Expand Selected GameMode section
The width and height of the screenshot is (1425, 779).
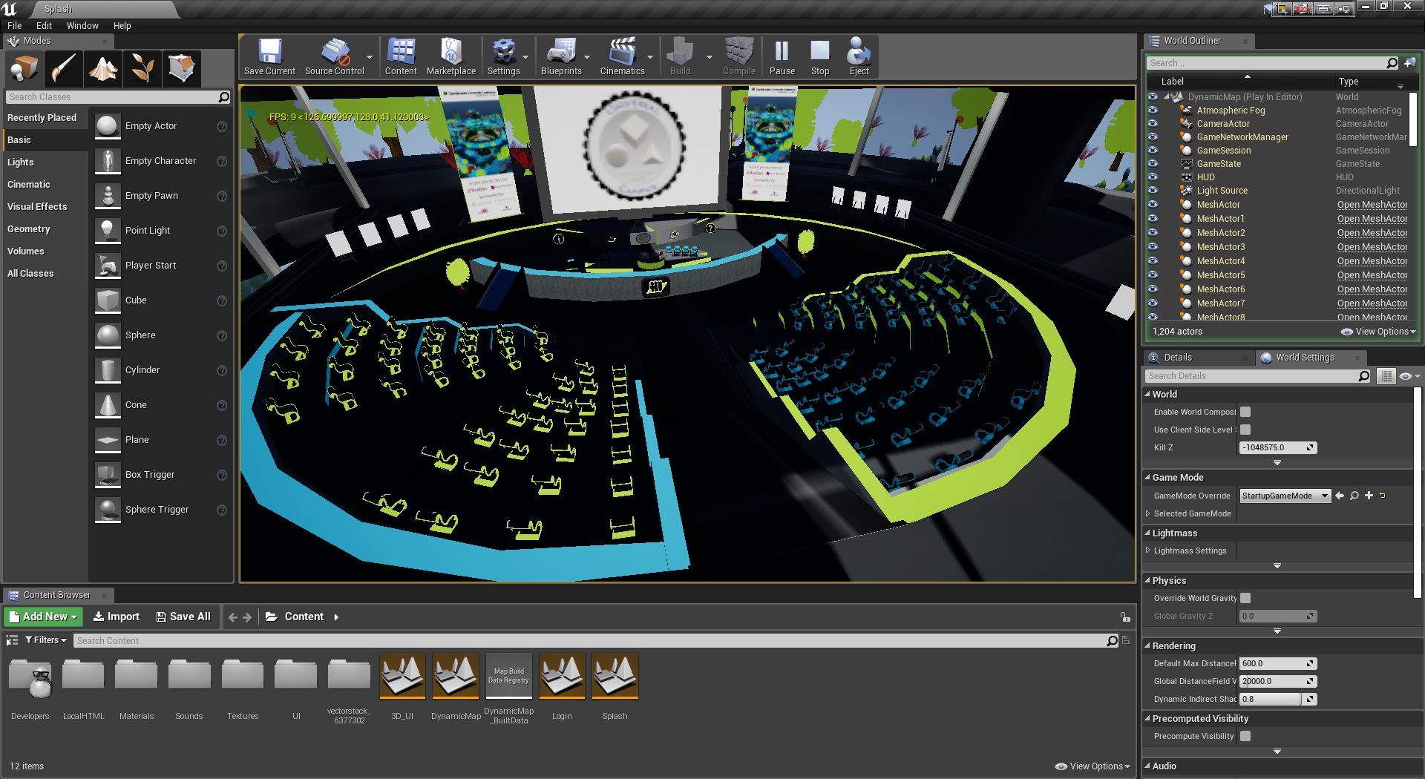coord(1147,513)
